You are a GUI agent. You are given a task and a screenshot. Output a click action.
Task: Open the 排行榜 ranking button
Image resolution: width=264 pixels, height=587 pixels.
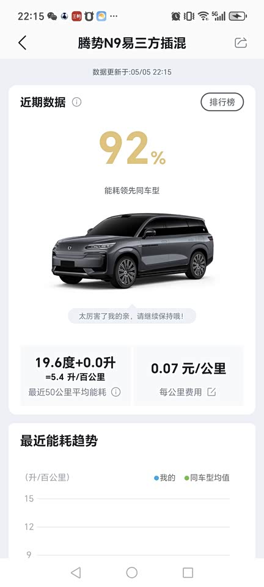tap(222, 102)
